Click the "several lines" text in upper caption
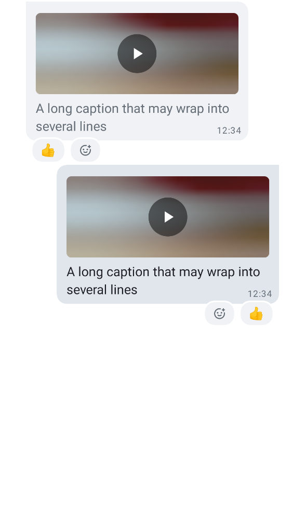This screenshot has width=292, height=520. 71,126
